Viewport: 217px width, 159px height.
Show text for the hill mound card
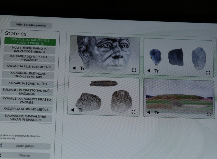[x=157, y=113]
